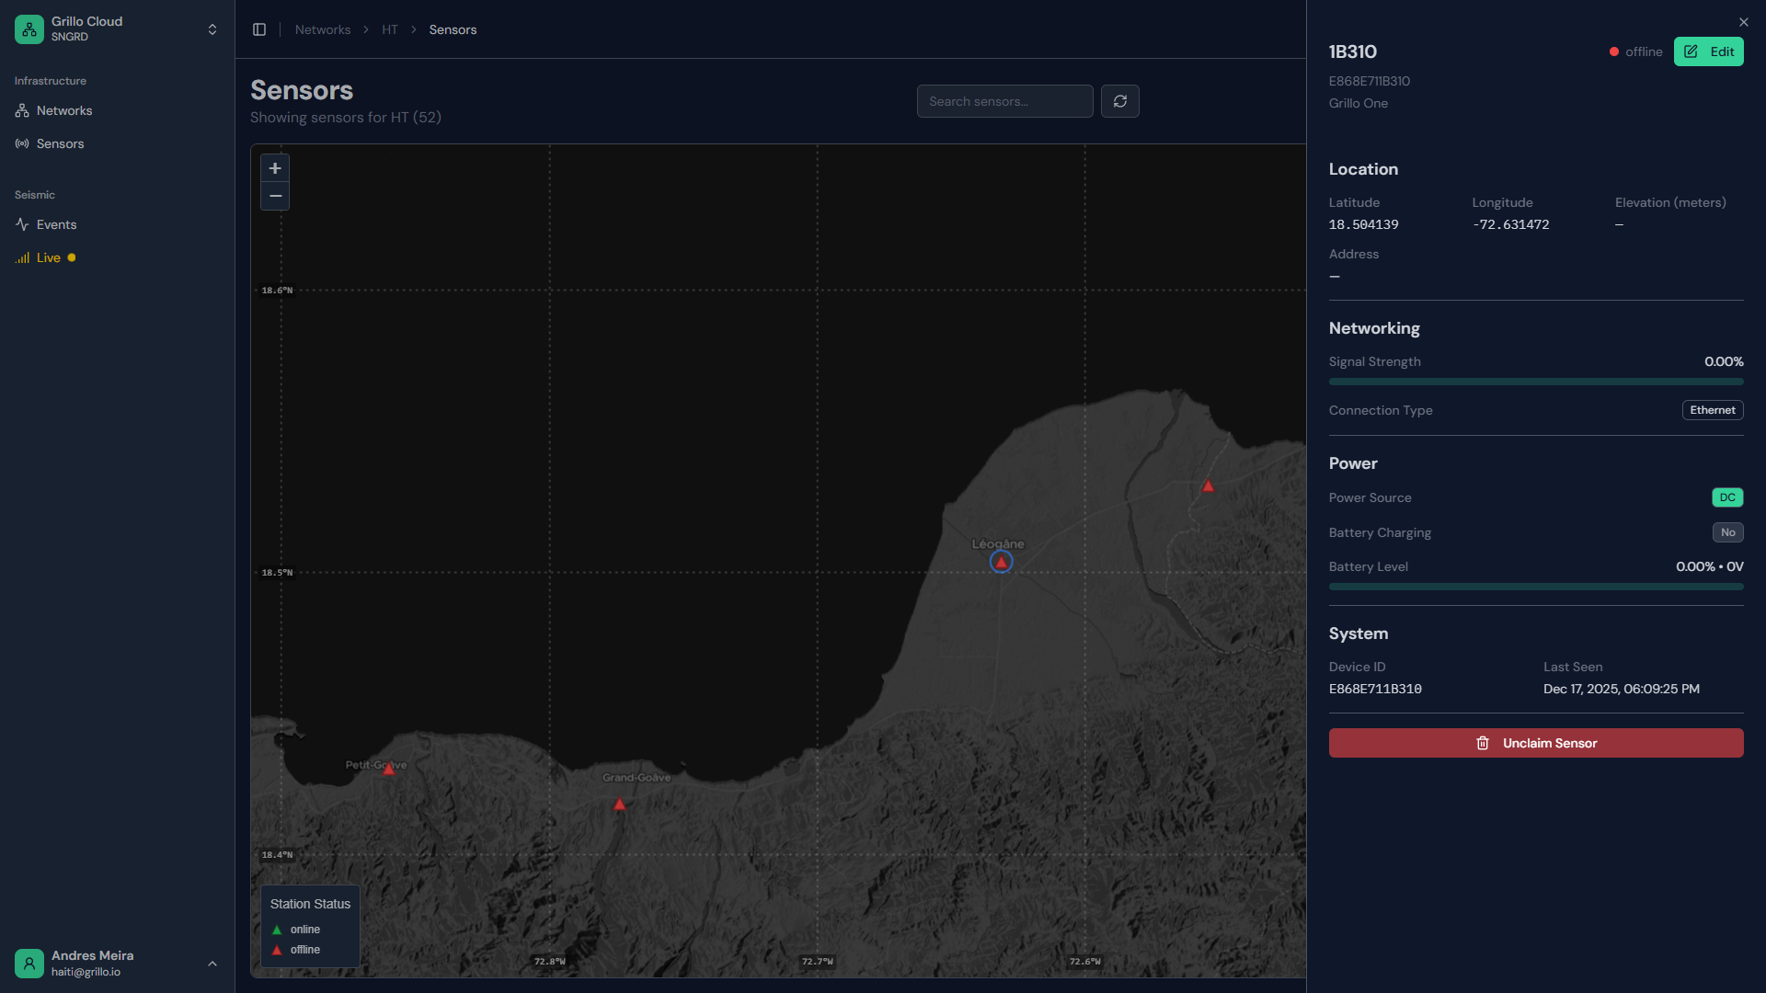Zoom out on the map
1766x993 pixels.
[x=275, y=196]
